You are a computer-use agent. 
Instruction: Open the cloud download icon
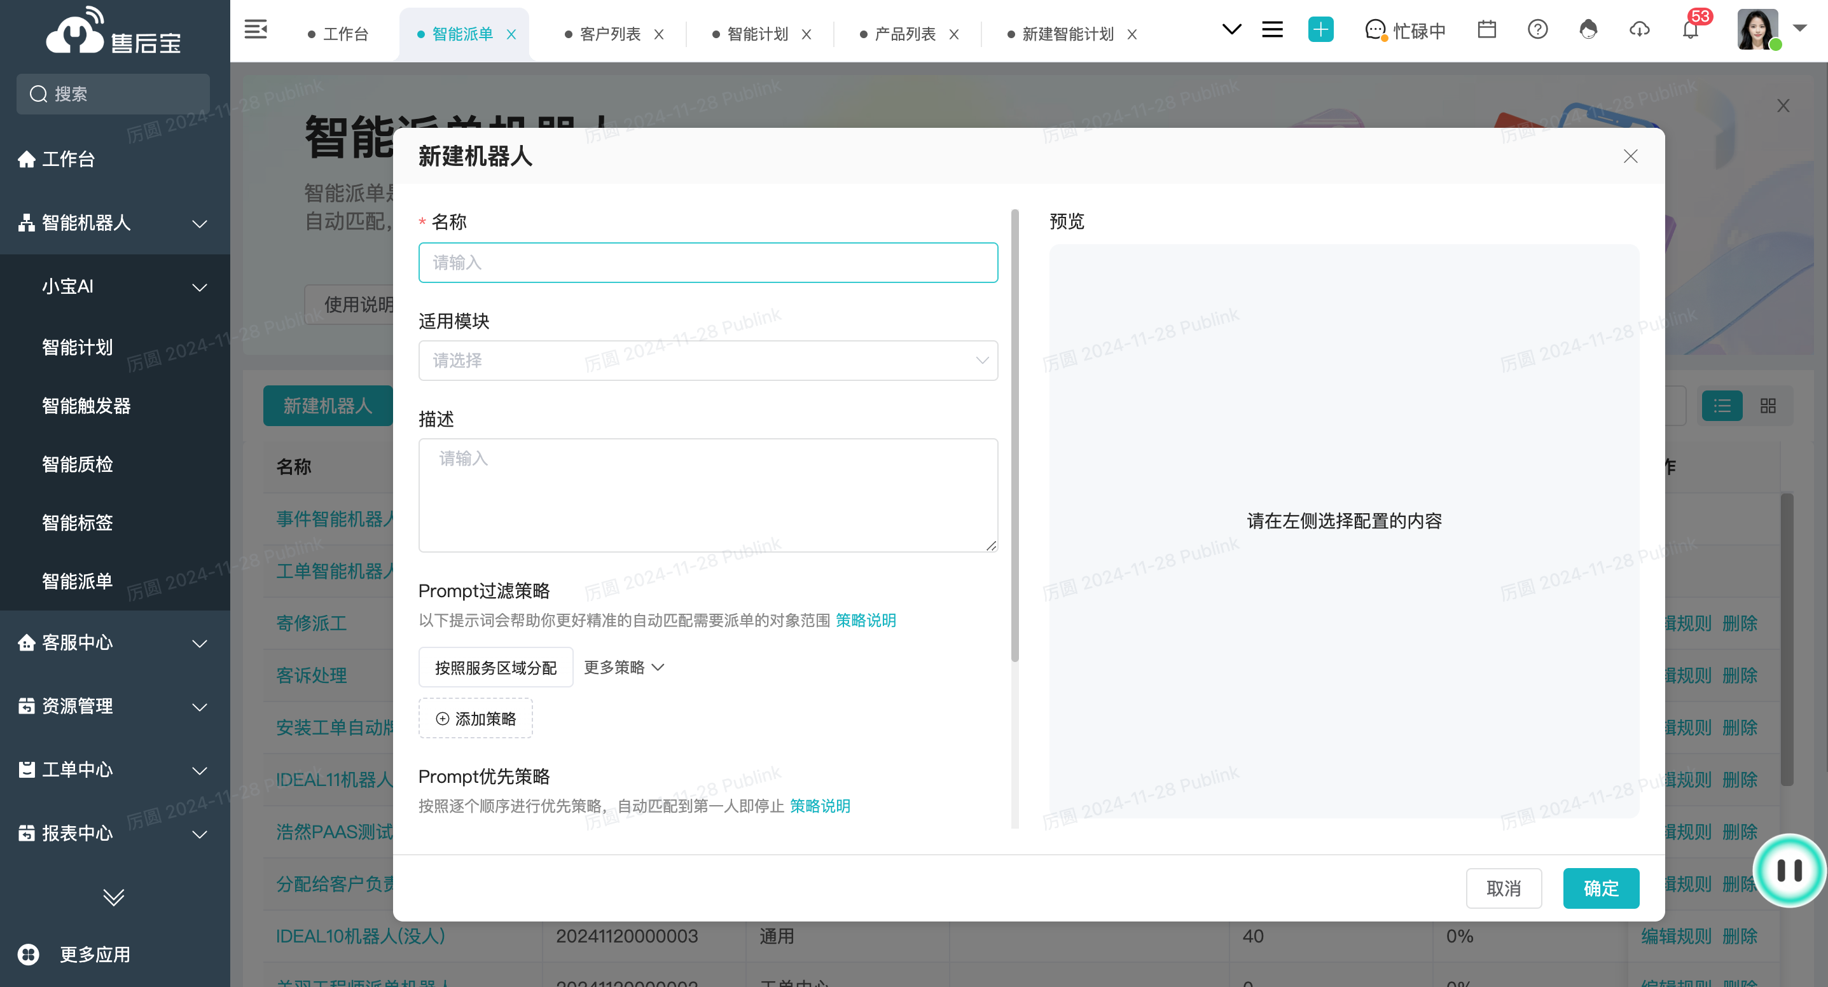1639,29
